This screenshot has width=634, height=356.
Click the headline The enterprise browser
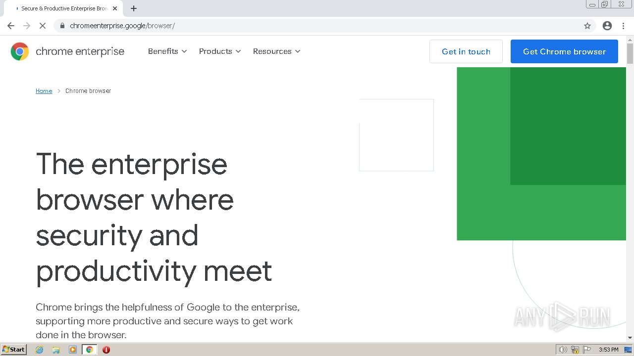pyautogui.click(x=154, y=217)
